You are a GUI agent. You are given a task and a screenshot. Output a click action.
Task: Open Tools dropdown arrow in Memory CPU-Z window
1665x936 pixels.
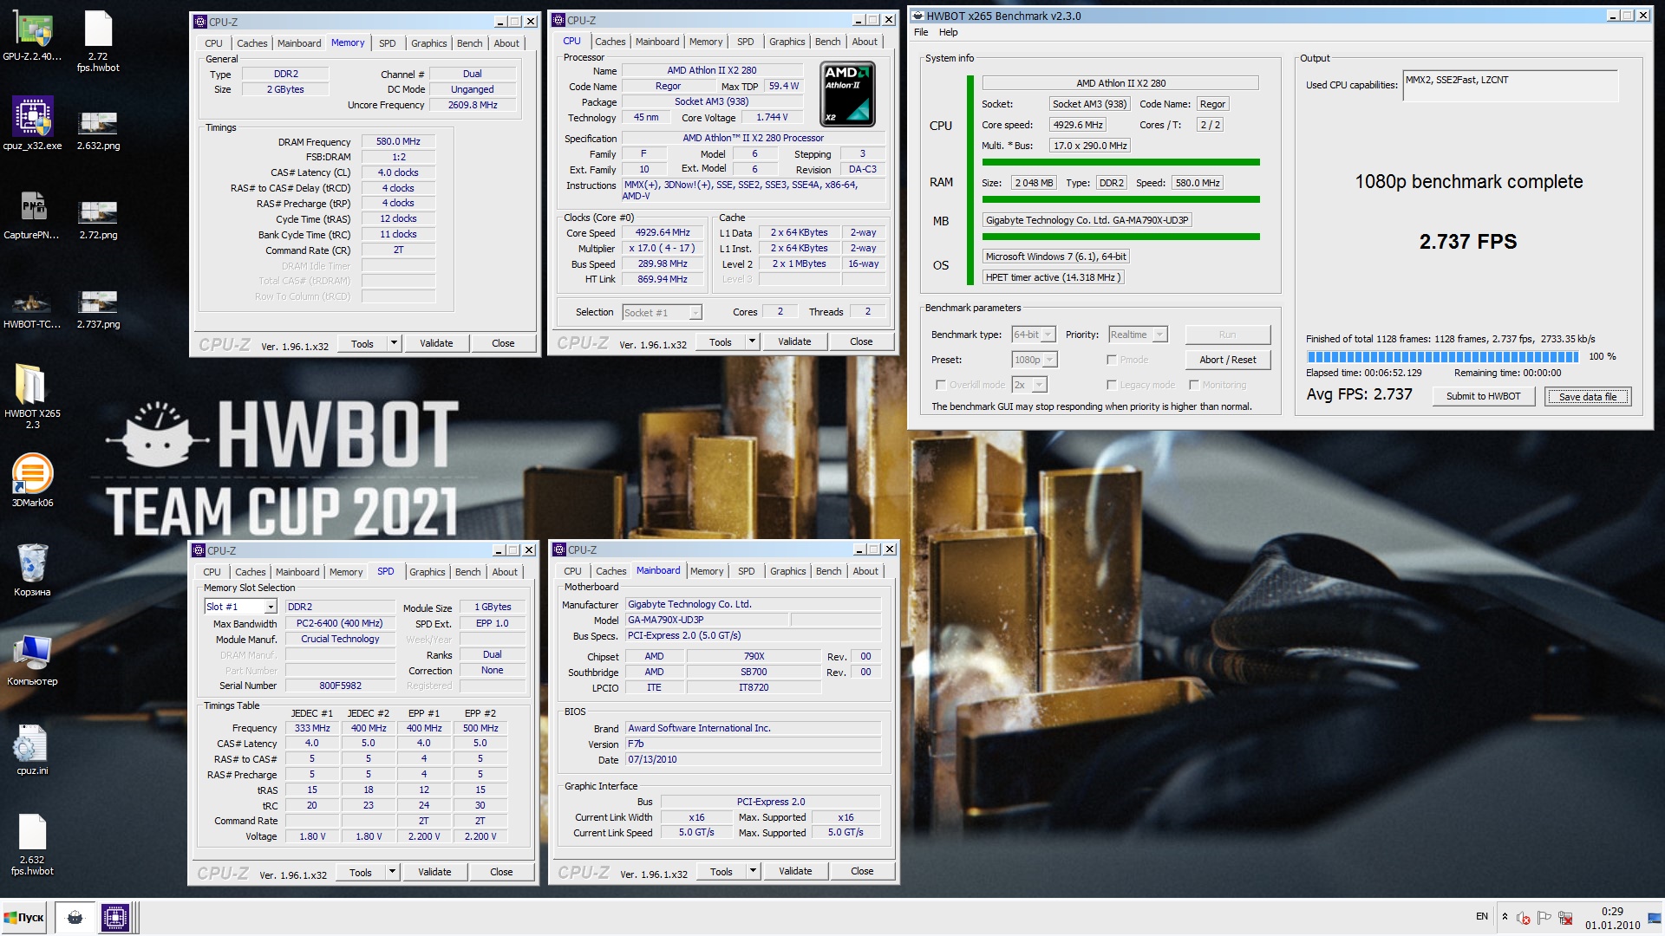pos(394,343)
